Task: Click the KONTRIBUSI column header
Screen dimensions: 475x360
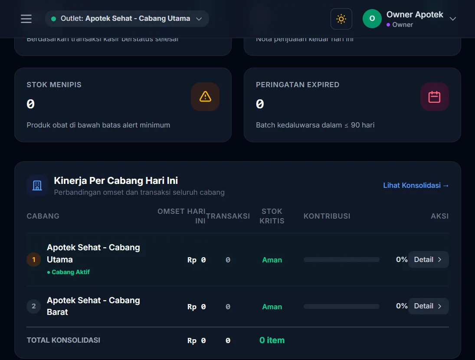Action: click(327, 216)
